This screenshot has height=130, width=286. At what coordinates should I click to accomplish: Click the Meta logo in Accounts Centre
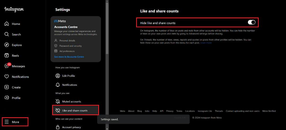60,21
